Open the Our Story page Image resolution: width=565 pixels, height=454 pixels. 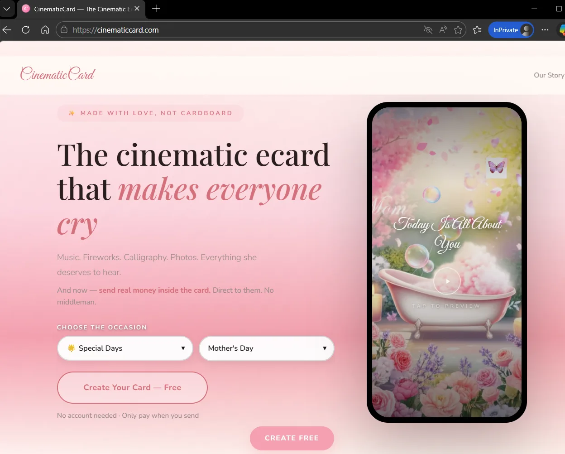(549, 75)
